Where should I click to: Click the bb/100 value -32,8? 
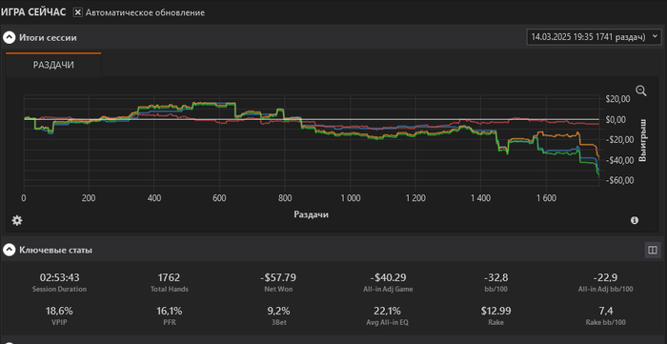coord(496,277)
